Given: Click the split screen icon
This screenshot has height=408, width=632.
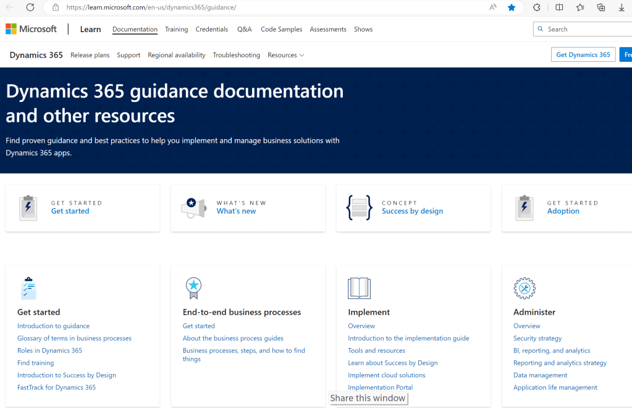Looking at the screenshot, I should click(559, 7).
